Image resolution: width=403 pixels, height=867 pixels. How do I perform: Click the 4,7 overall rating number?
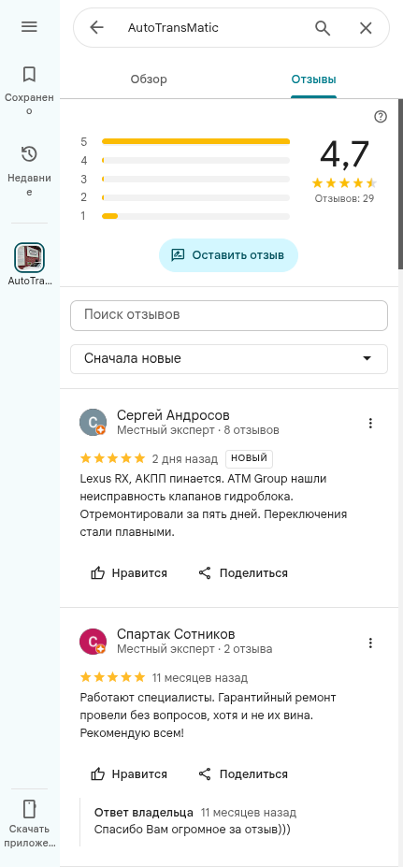(x=344, y=154)
